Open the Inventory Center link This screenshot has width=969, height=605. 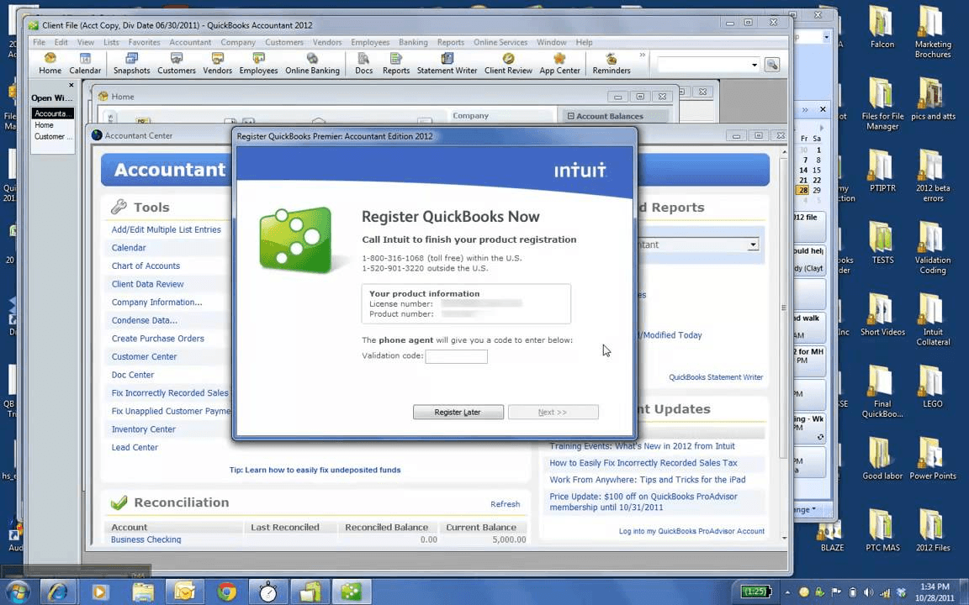[x=143, y=429]
